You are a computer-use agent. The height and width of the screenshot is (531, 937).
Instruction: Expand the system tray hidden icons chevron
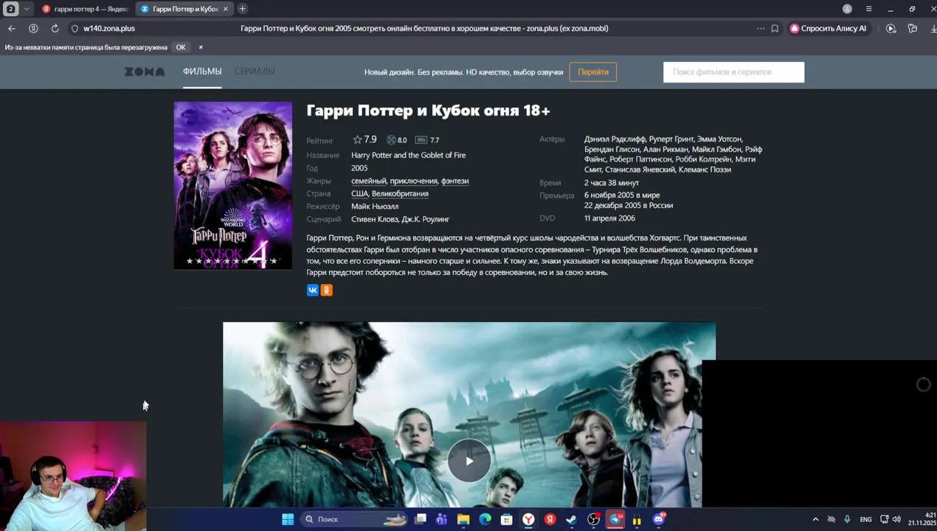(815, 519)
